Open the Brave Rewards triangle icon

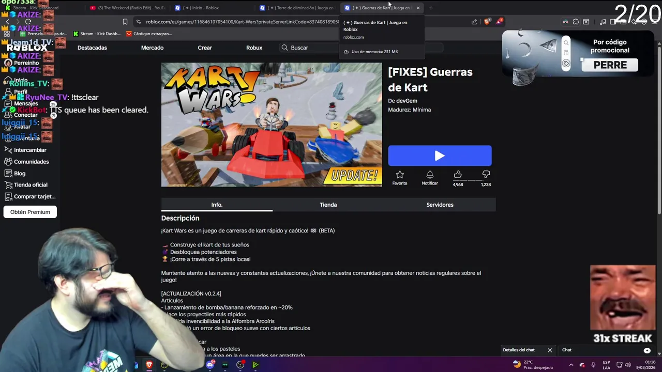[499, 22]
